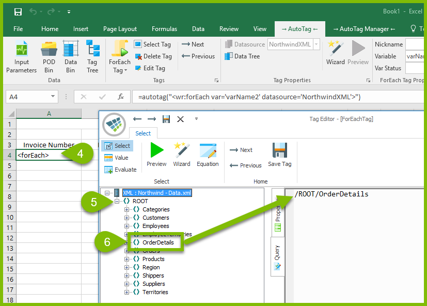Viewport: 427px width, 306px height.
Task: Open the Tag Properties dialog launcher
Action: tap(368, 80)
